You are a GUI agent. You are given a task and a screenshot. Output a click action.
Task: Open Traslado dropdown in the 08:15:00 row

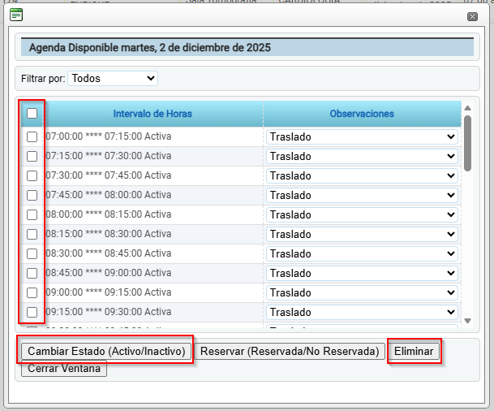(x=362, y=234)
